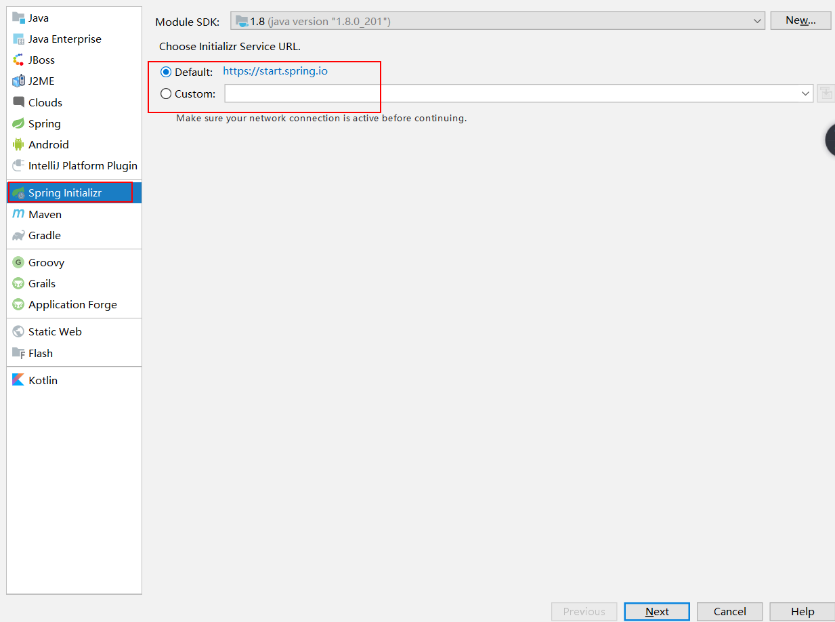The image size is (835, 622).
Task: Select the Default service URL radio button
Action: [x=166, y=72]
